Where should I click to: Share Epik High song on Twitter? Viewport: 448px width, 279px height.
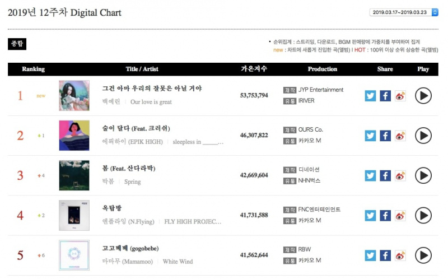(370, 136)
